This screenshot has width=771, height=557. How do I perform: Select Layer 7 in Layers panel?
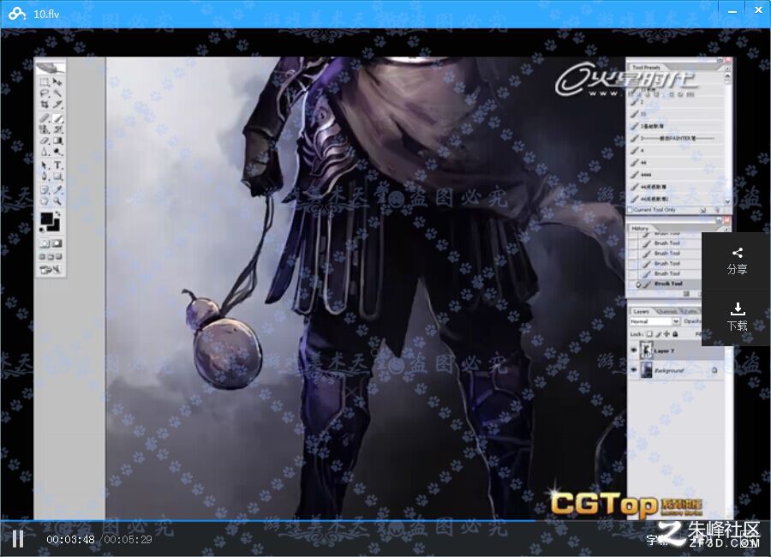[677, 350]
